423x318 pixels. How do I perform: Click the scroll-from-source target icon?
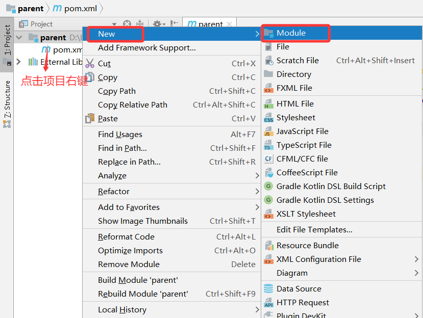[127, 24]
